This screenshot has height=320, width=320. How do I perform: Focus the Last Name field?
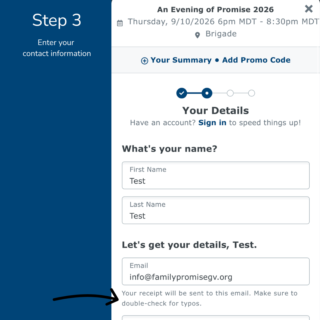pos(216,210)
